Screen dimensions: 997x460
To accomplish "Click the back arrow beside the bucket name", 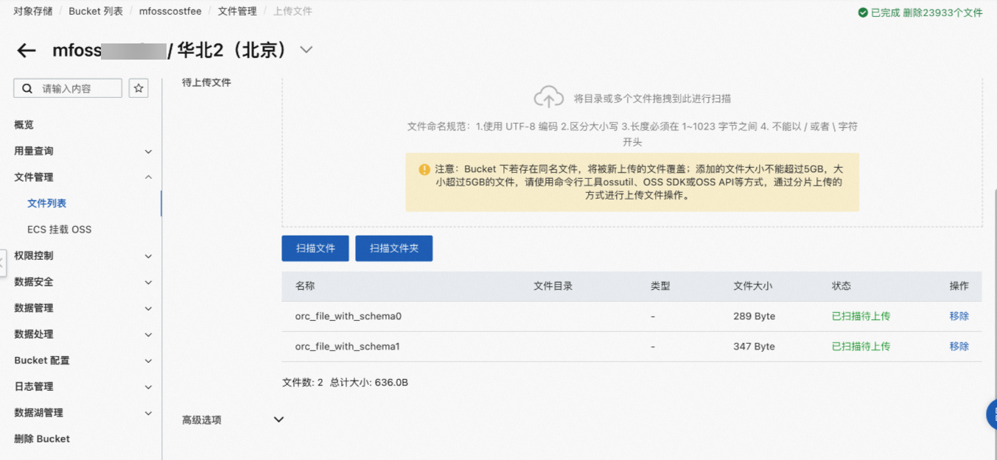I will point(27,50).
